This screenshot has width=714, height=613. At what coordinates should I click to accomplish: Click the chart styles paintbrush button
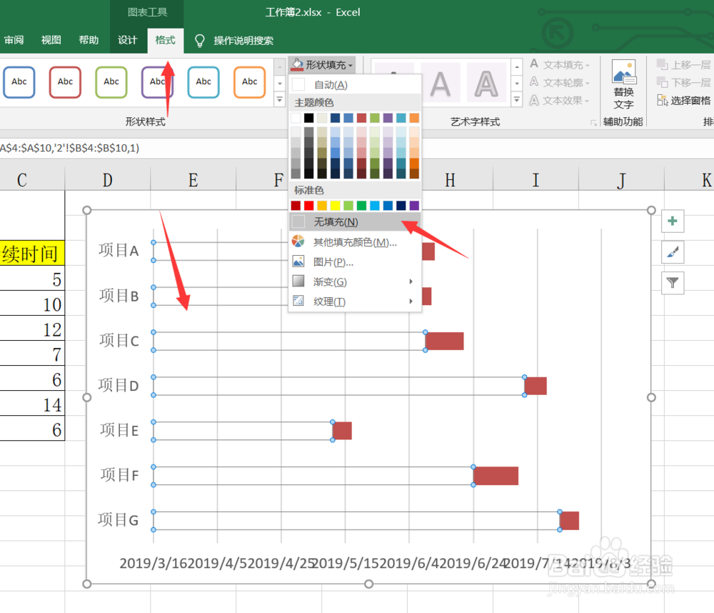coord(673,252)
